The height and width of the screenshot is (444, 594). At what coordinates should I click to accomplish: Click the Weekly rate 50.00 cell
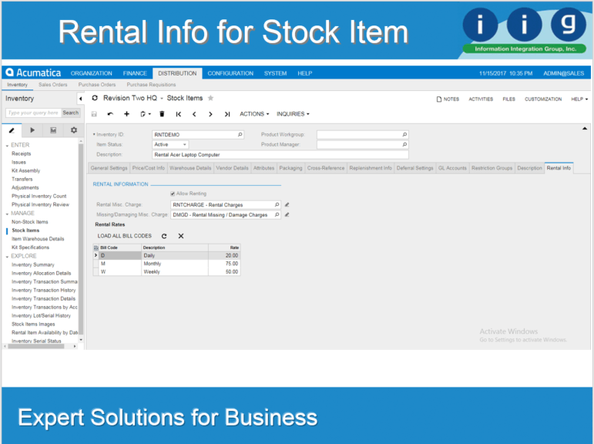[x=224, y=272]
